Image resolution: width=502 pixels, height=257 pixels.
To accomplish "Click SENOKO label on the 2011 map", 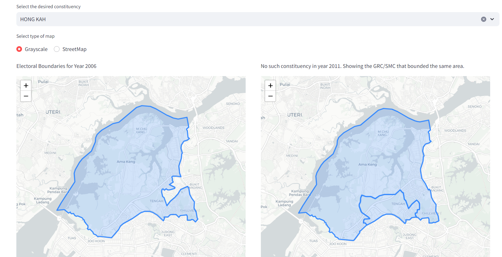I will click(475, 107).
